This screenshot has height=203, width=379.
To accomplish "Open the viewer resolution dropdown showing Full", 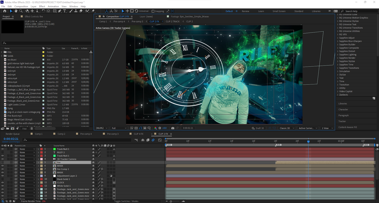I will point(119,128).
